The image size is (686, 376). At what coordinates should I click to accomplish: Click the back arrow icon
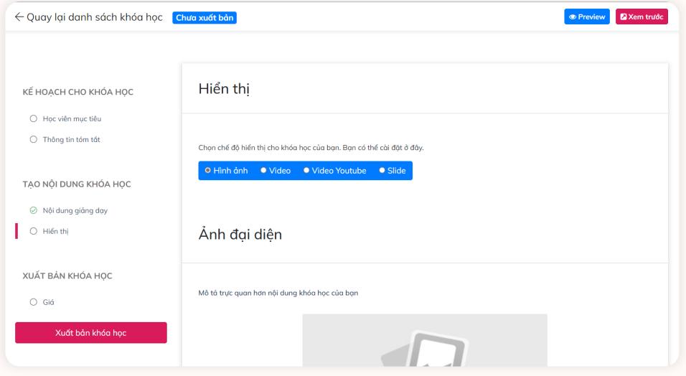tap(19, 17)
